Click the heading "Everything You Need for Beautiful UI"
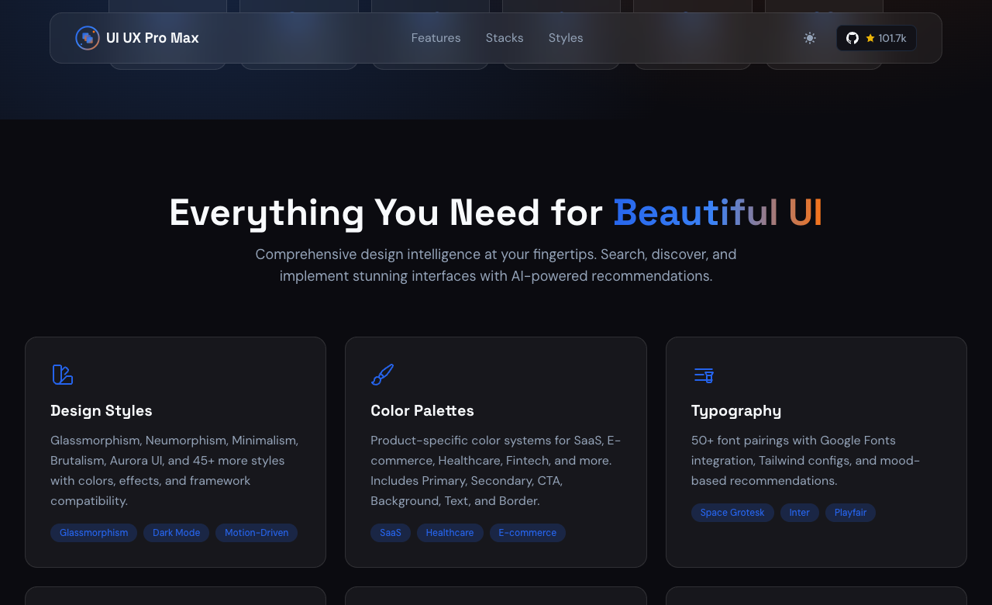 tap(496, 213)
